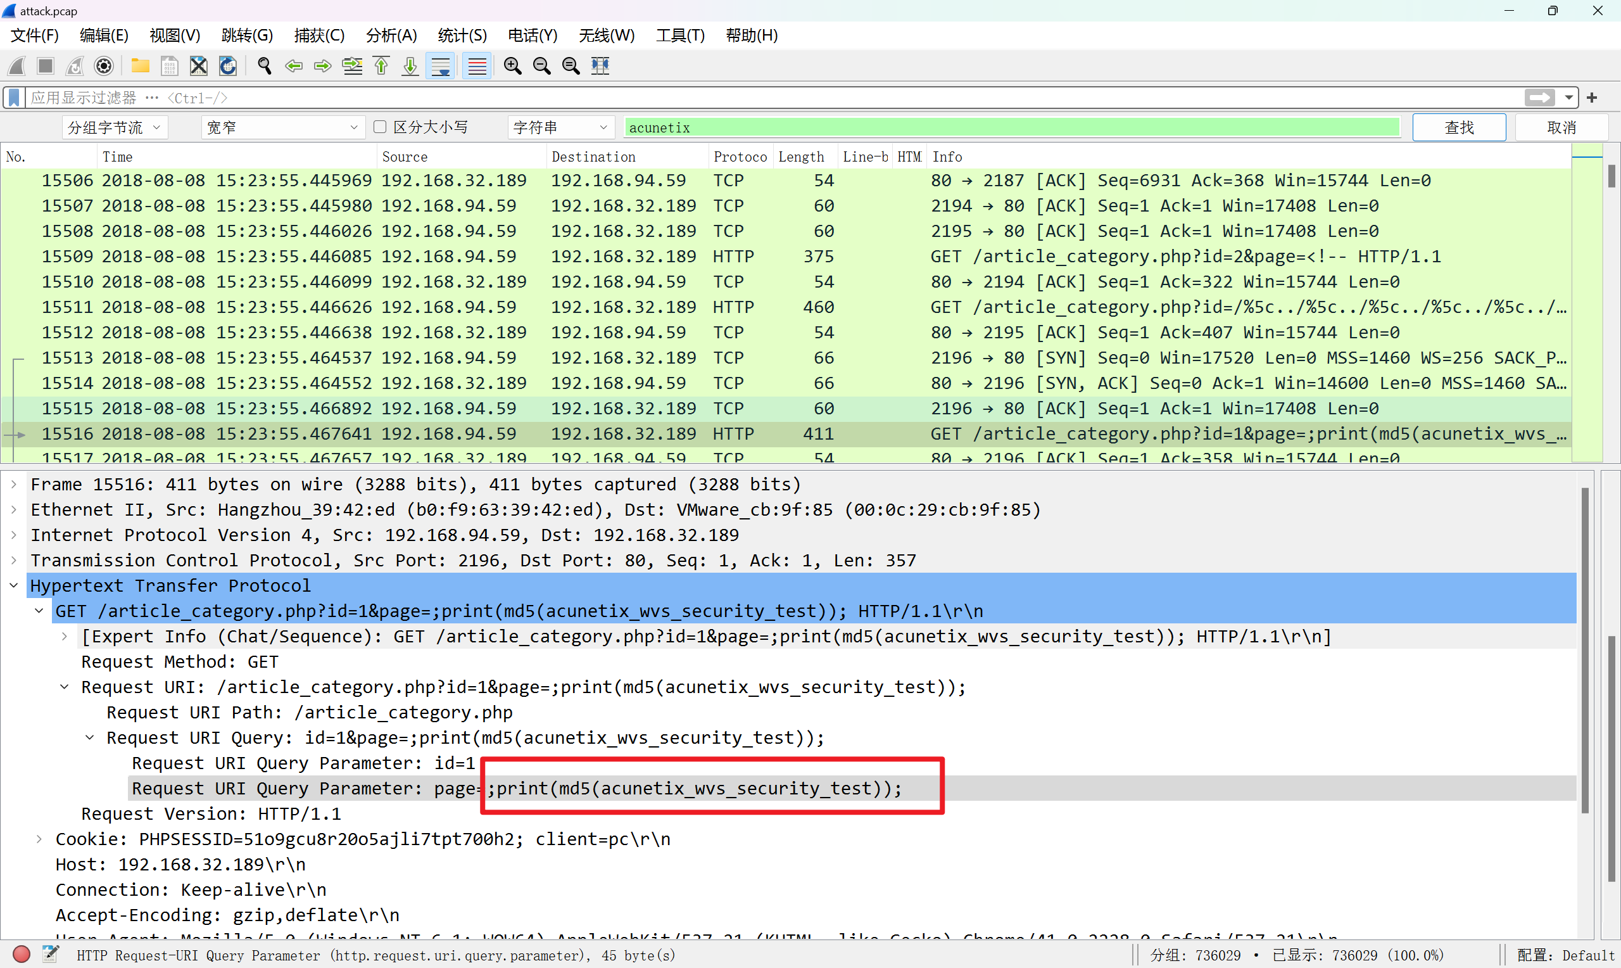
Task: Expand the Cookie header node
Action: 39,839
